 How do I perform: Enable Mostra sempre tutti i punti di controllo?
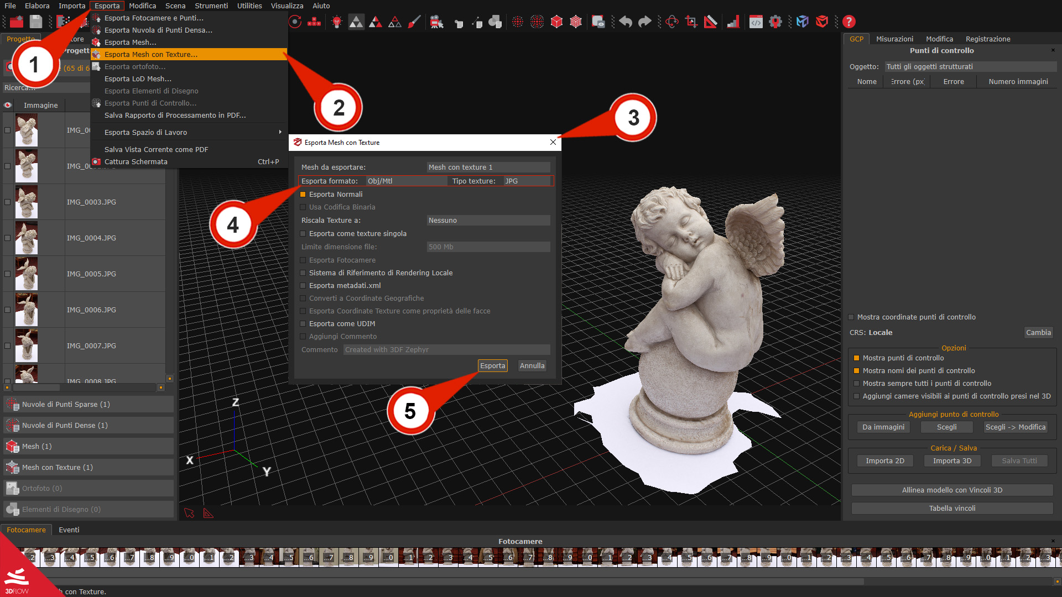coord(856,383)
